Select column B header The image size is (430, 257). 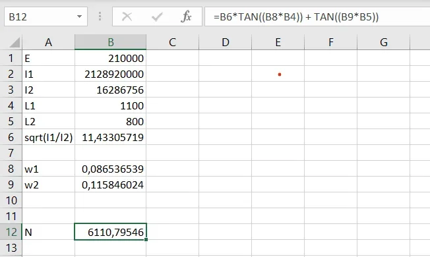[x=111, y=42]
